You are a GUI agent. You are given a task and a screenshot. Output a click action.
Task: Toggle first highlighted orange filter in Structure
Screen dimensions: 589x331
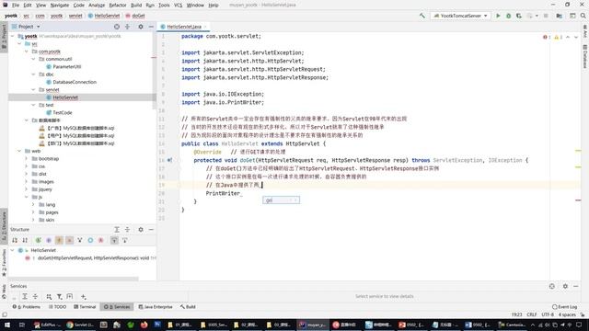coord(59,240)
